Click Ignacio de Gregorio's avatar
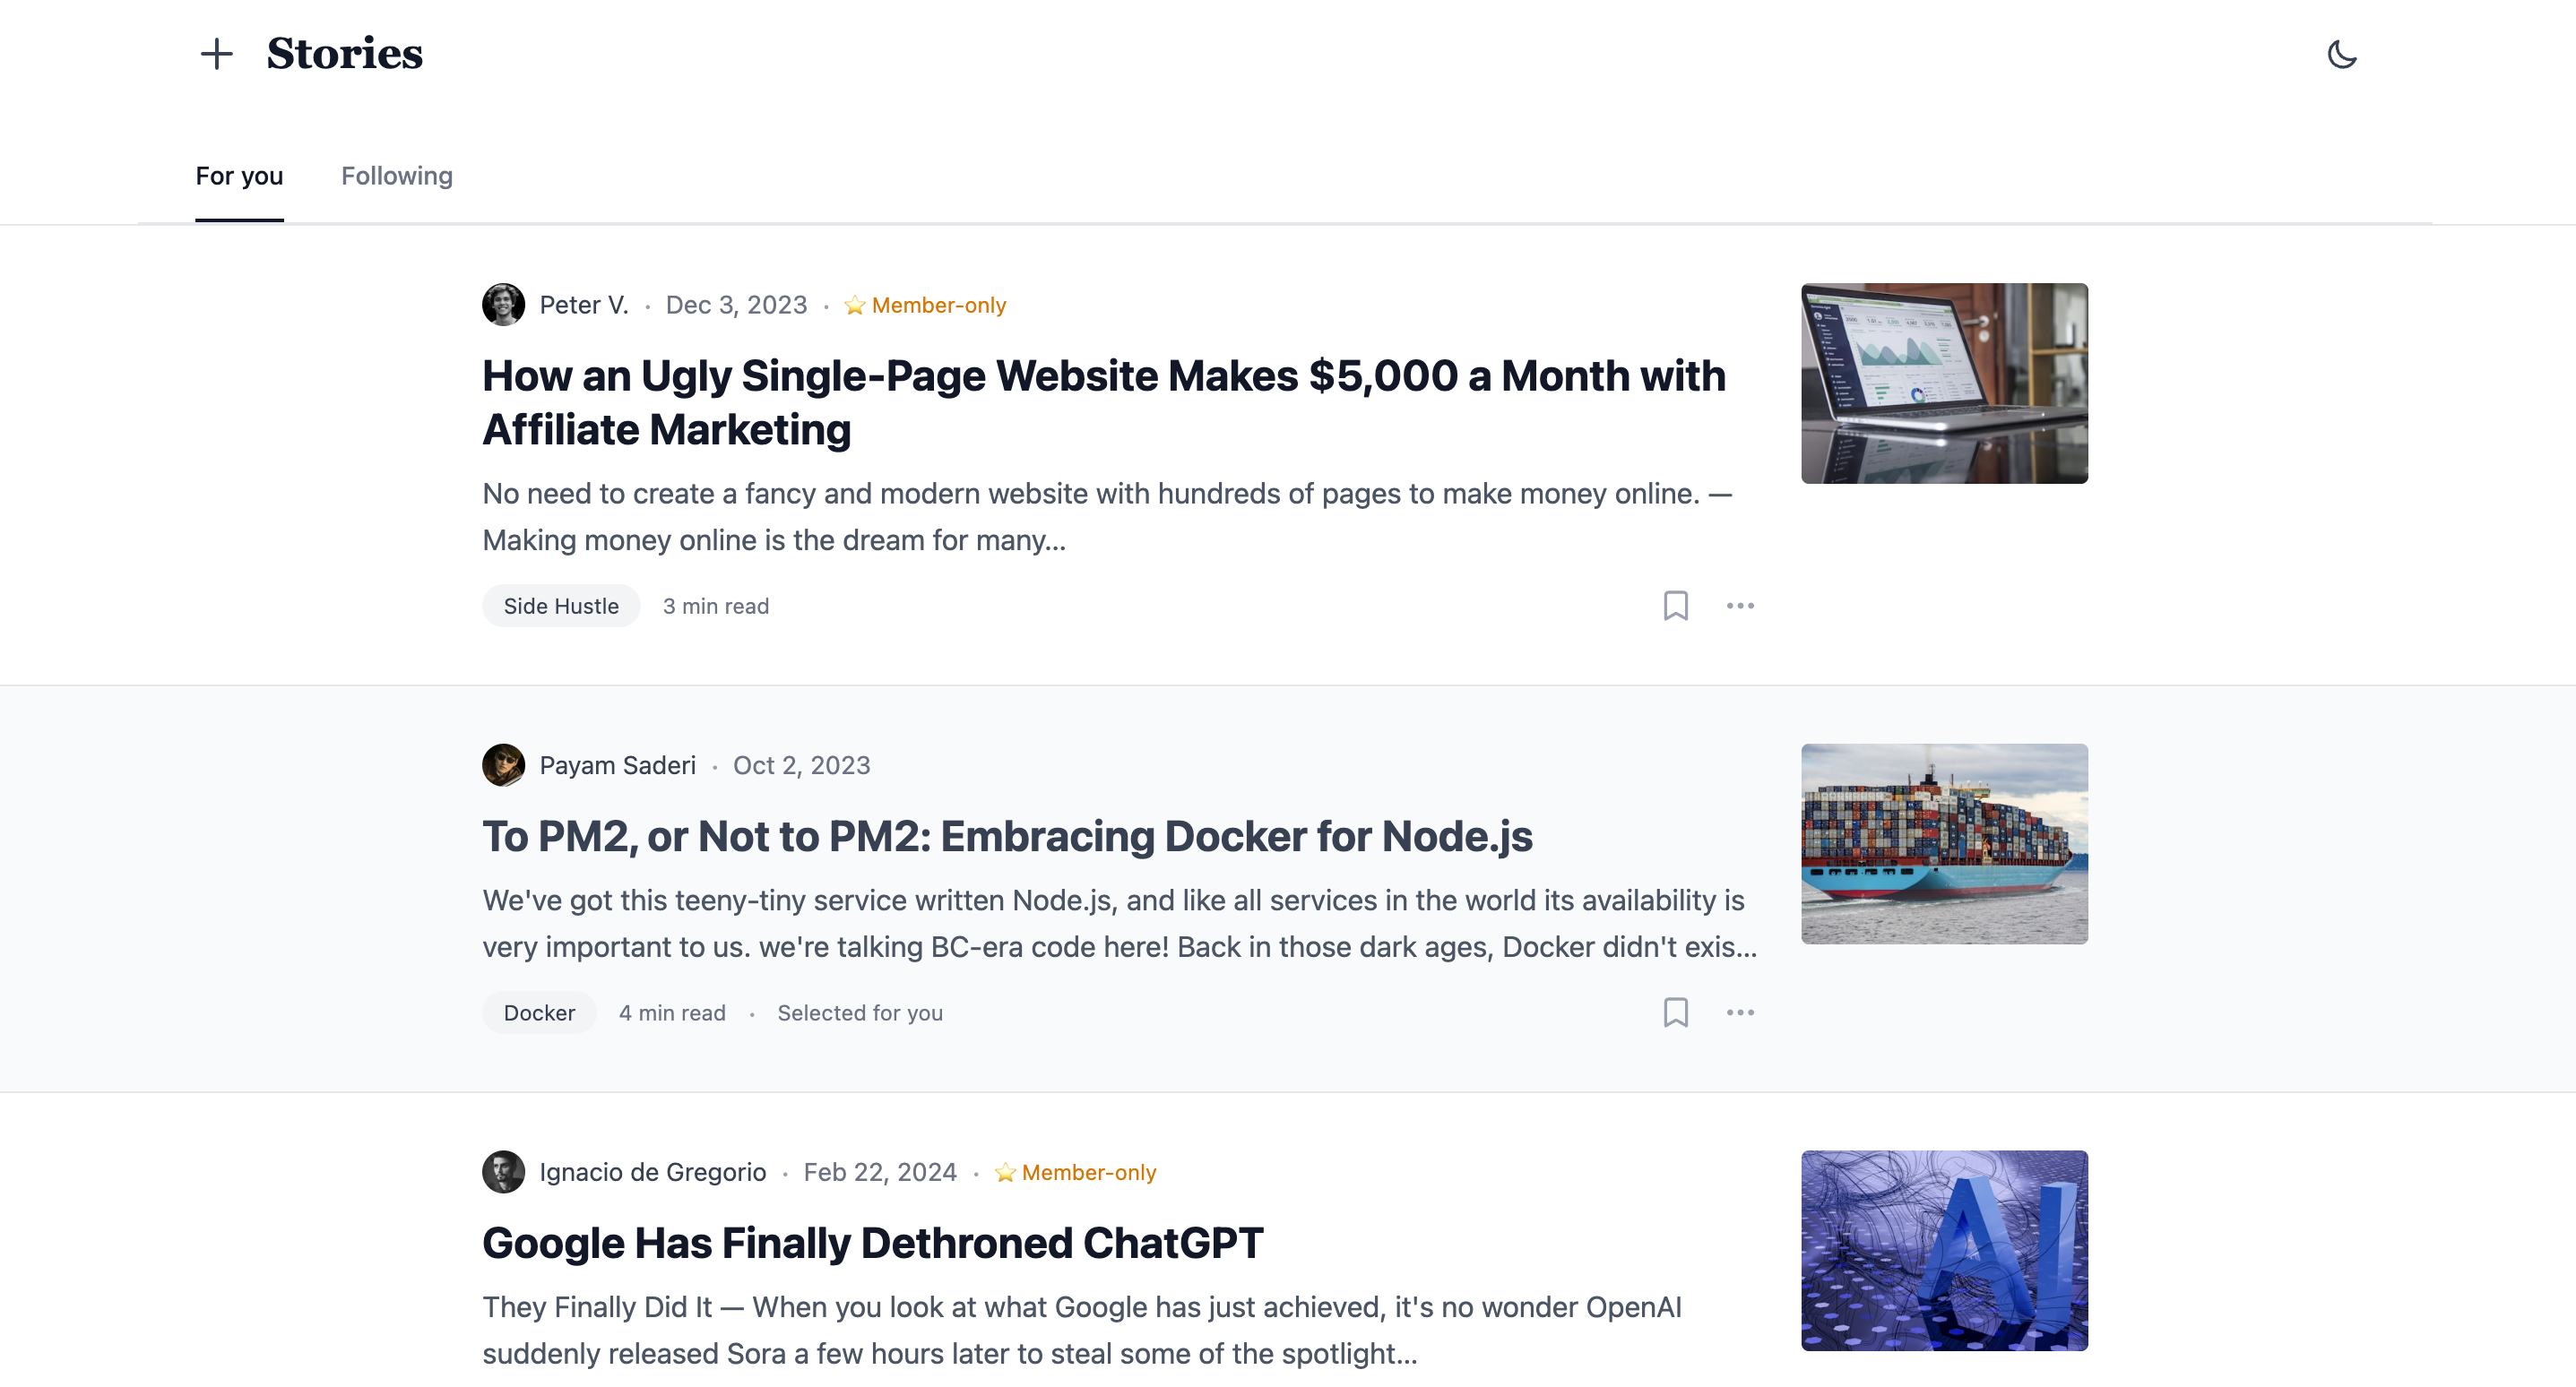The width and height of the screenshot is (2576, 1387). click(503, 1172)
